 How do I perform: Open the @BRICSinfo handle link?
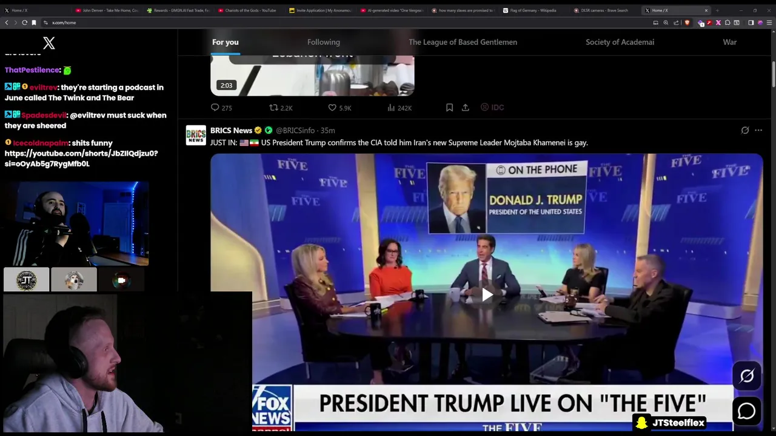(x=295, y=130)
